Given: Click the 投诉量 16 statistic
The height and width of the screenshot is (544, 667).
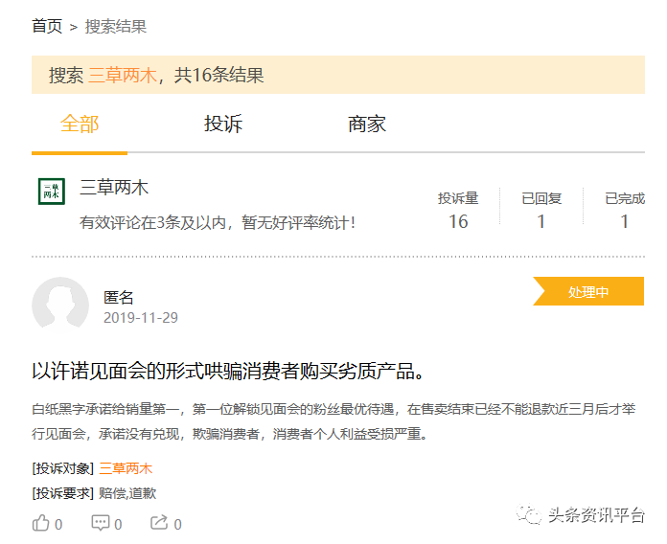Looking at the screenshot, I should 458,211.
